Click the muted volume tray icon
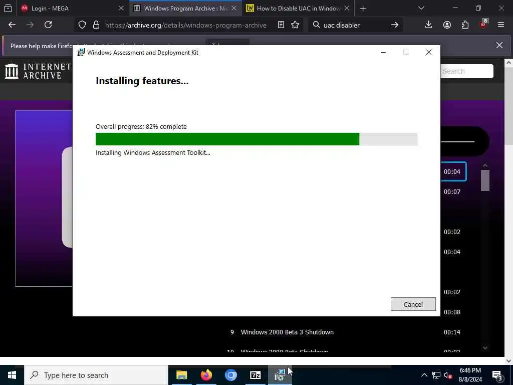This screenshot has width=513, height=385. point(448,375)
